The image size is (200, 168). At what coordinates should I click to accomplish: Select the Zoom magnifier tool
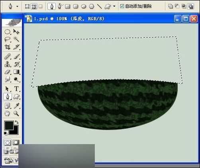pos(16,113)
